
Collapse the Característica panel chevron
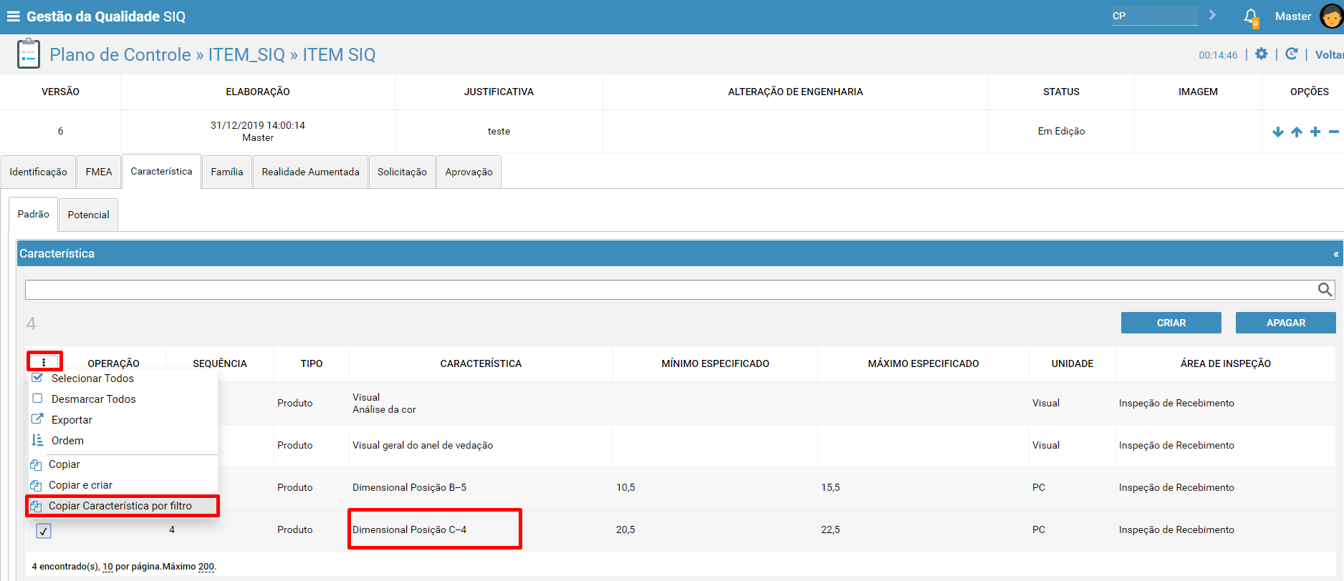point(1336,254)
